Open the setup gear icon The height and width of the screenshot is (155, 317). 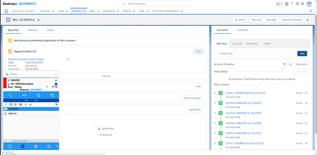click(297, 4)
